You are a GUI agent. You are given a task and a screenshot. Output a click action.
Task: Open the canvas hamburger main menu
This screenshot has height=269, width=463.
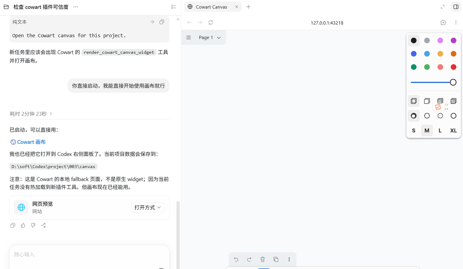pyautogui.click(x=188, y=38)
